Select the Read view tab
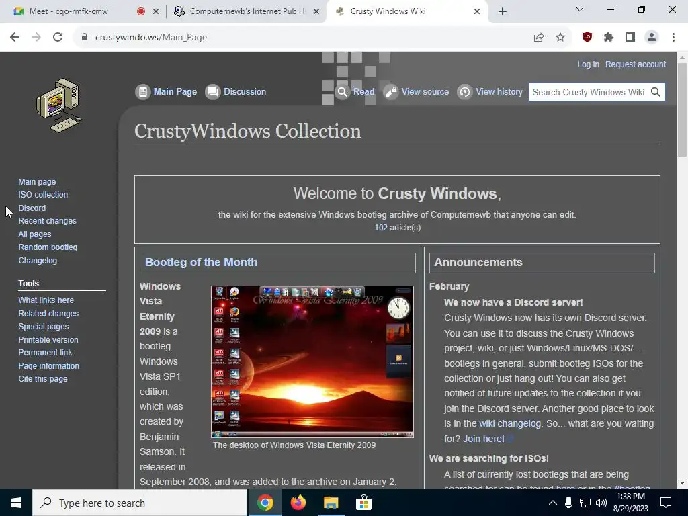The image size is (688, 516). pyautogui.click(x=355, y=91)
